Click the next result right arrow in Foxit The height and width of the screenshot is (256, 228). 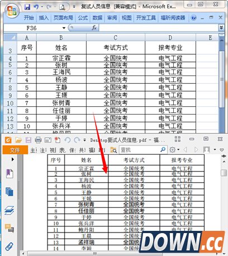pos(196,150)
